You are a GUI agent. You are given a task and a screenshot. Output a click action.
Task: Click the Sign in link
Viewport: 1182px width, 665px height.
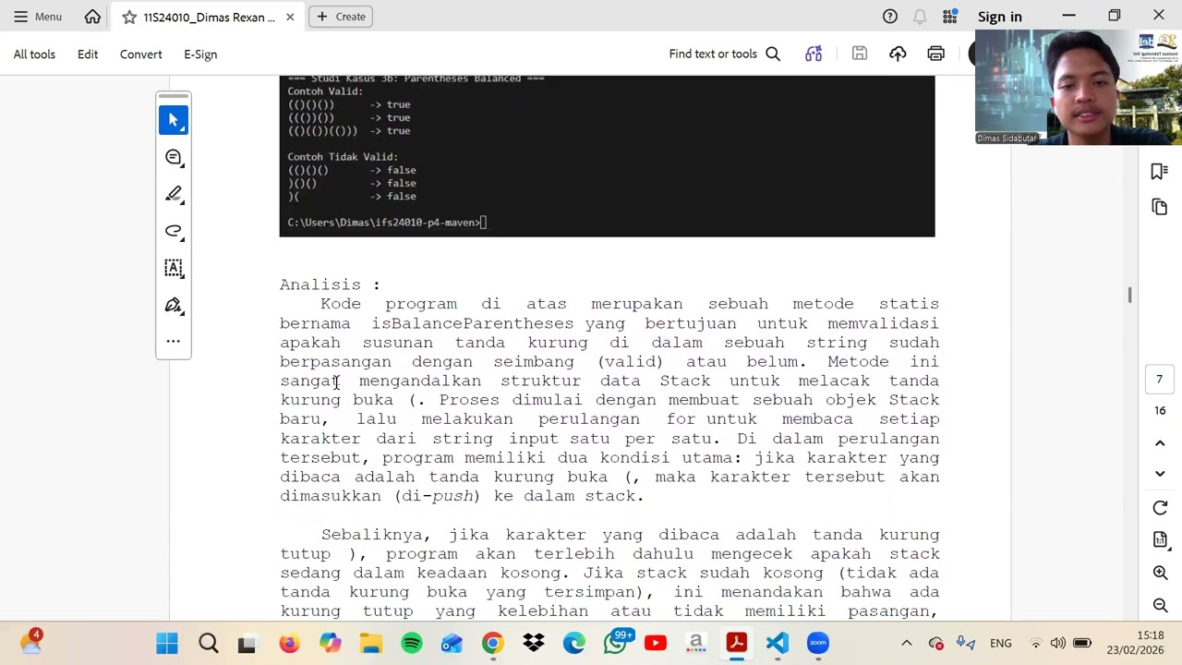point(999,17)
